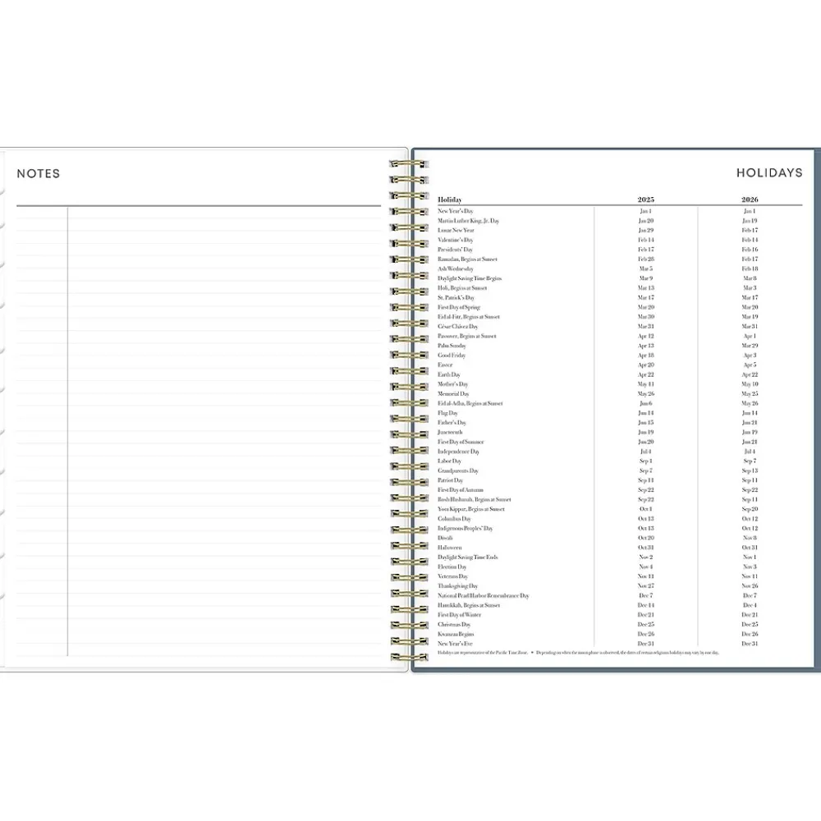Select the Thanksgiving Day entry
The image size is (821, 821).
click(x=457, y=586)
